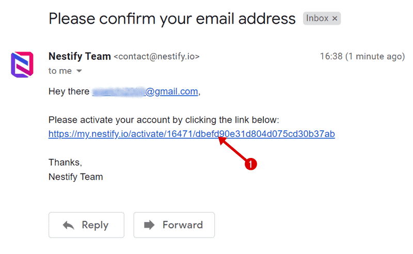Screen dimensions: 413x254
Task: Click the "Please activate your account" sentence
Action: pos(164,120)
